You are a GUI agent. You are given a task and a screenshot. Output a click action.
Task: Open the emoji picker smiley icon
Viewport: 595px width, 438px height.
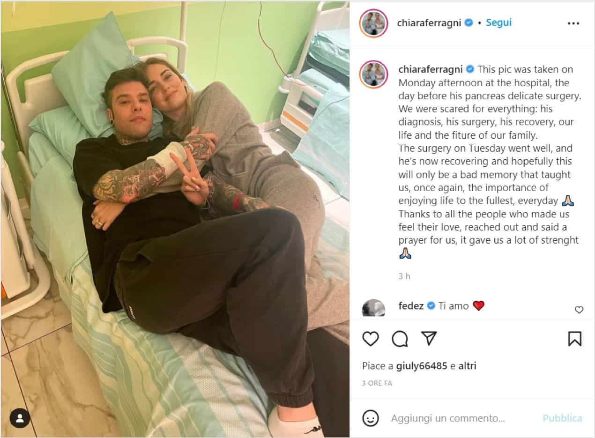[371, 418]
